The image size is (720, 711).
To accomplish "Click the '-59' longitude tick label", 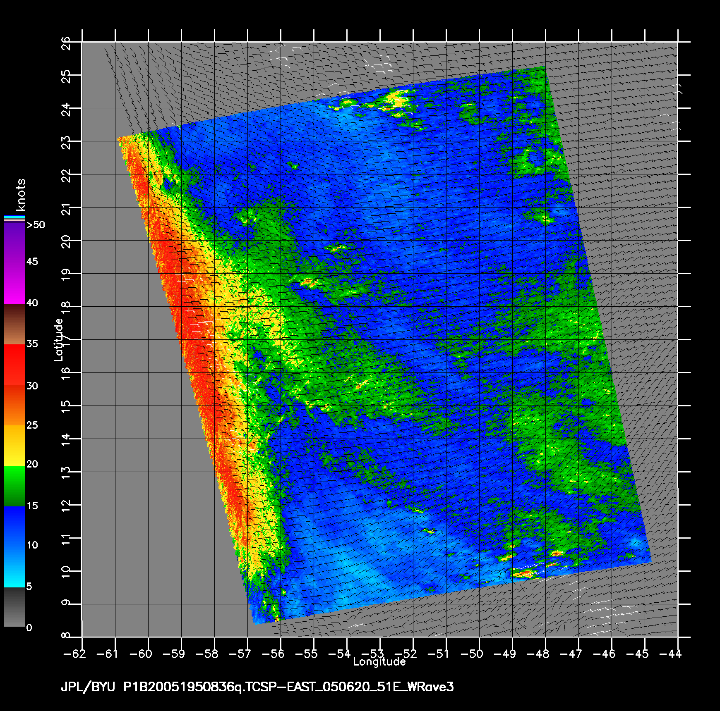I will 174,654.
